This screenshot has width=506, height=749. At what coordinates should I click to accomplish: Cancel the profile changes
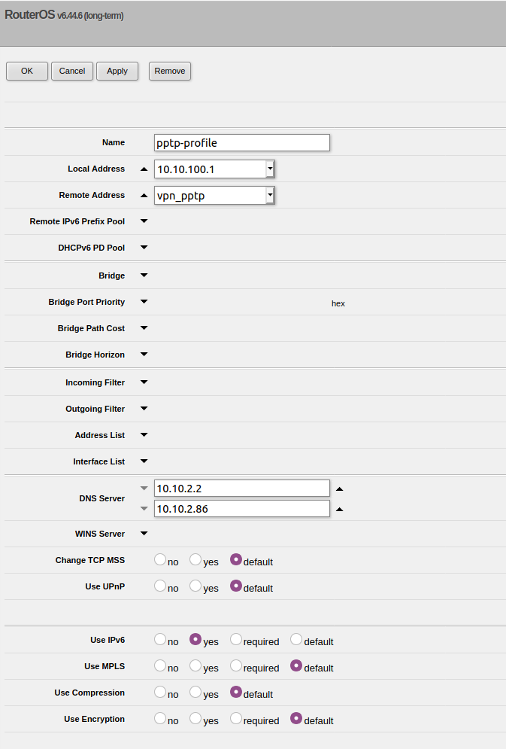[x=72, y=71]
